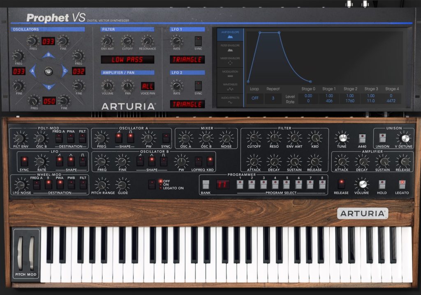
Task: Change the Repeat value 3
Action: pos(273,98)
